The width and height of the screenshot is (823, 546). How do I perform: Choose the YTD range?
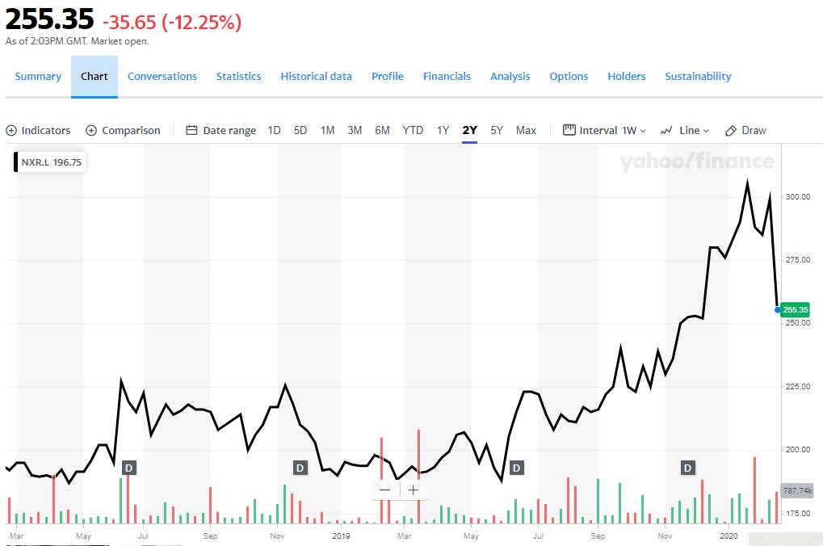pyautogui.click(x=413, y=130)
